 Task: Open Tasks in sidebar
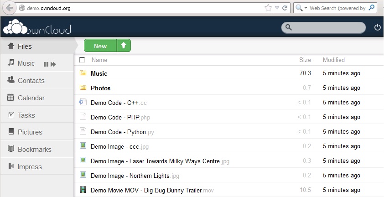(x=37, y=115)
